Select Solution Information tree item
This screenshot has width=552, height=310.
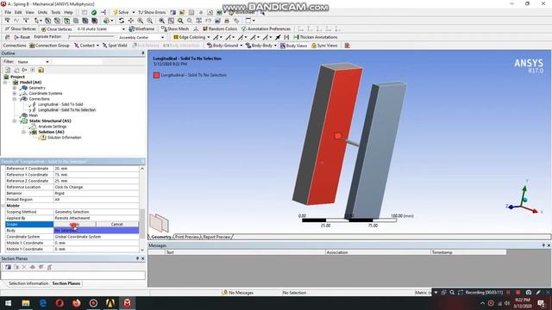[x=64, y=138]
